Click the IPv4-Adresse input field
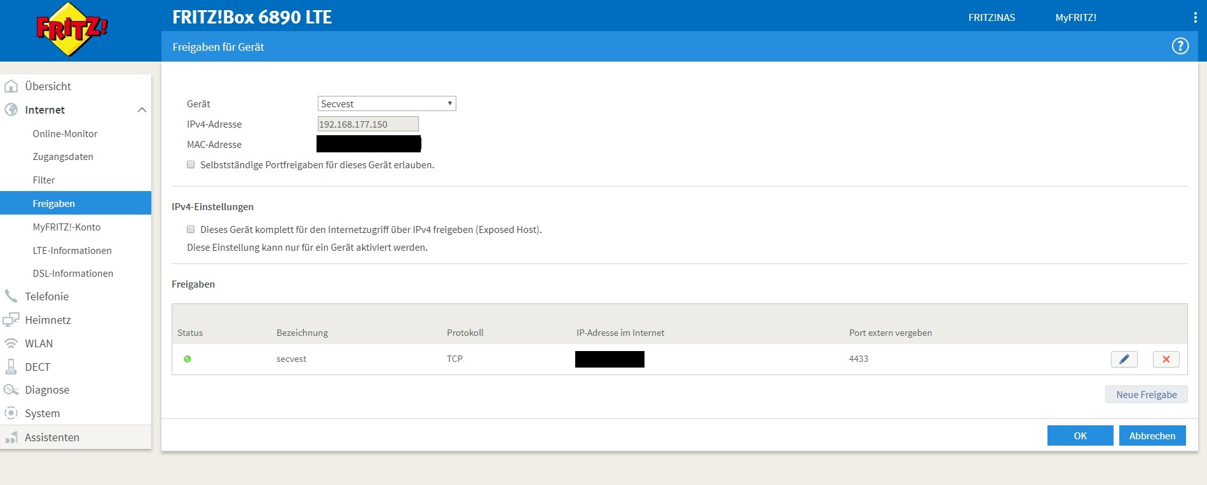The height and width of the screenshot is (485, 1207). click(368, 124)
